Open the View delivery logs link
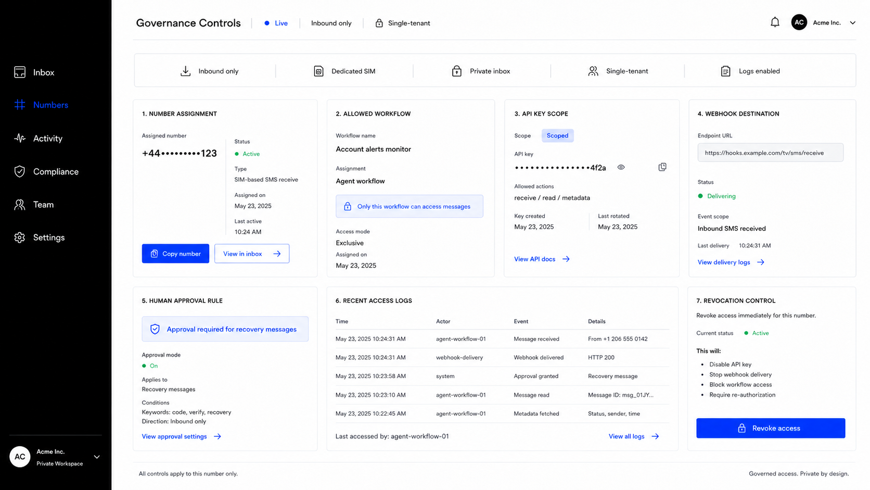 tap(724, 262)
